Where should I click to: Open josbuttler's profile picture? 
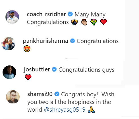[x=9, y=72]
